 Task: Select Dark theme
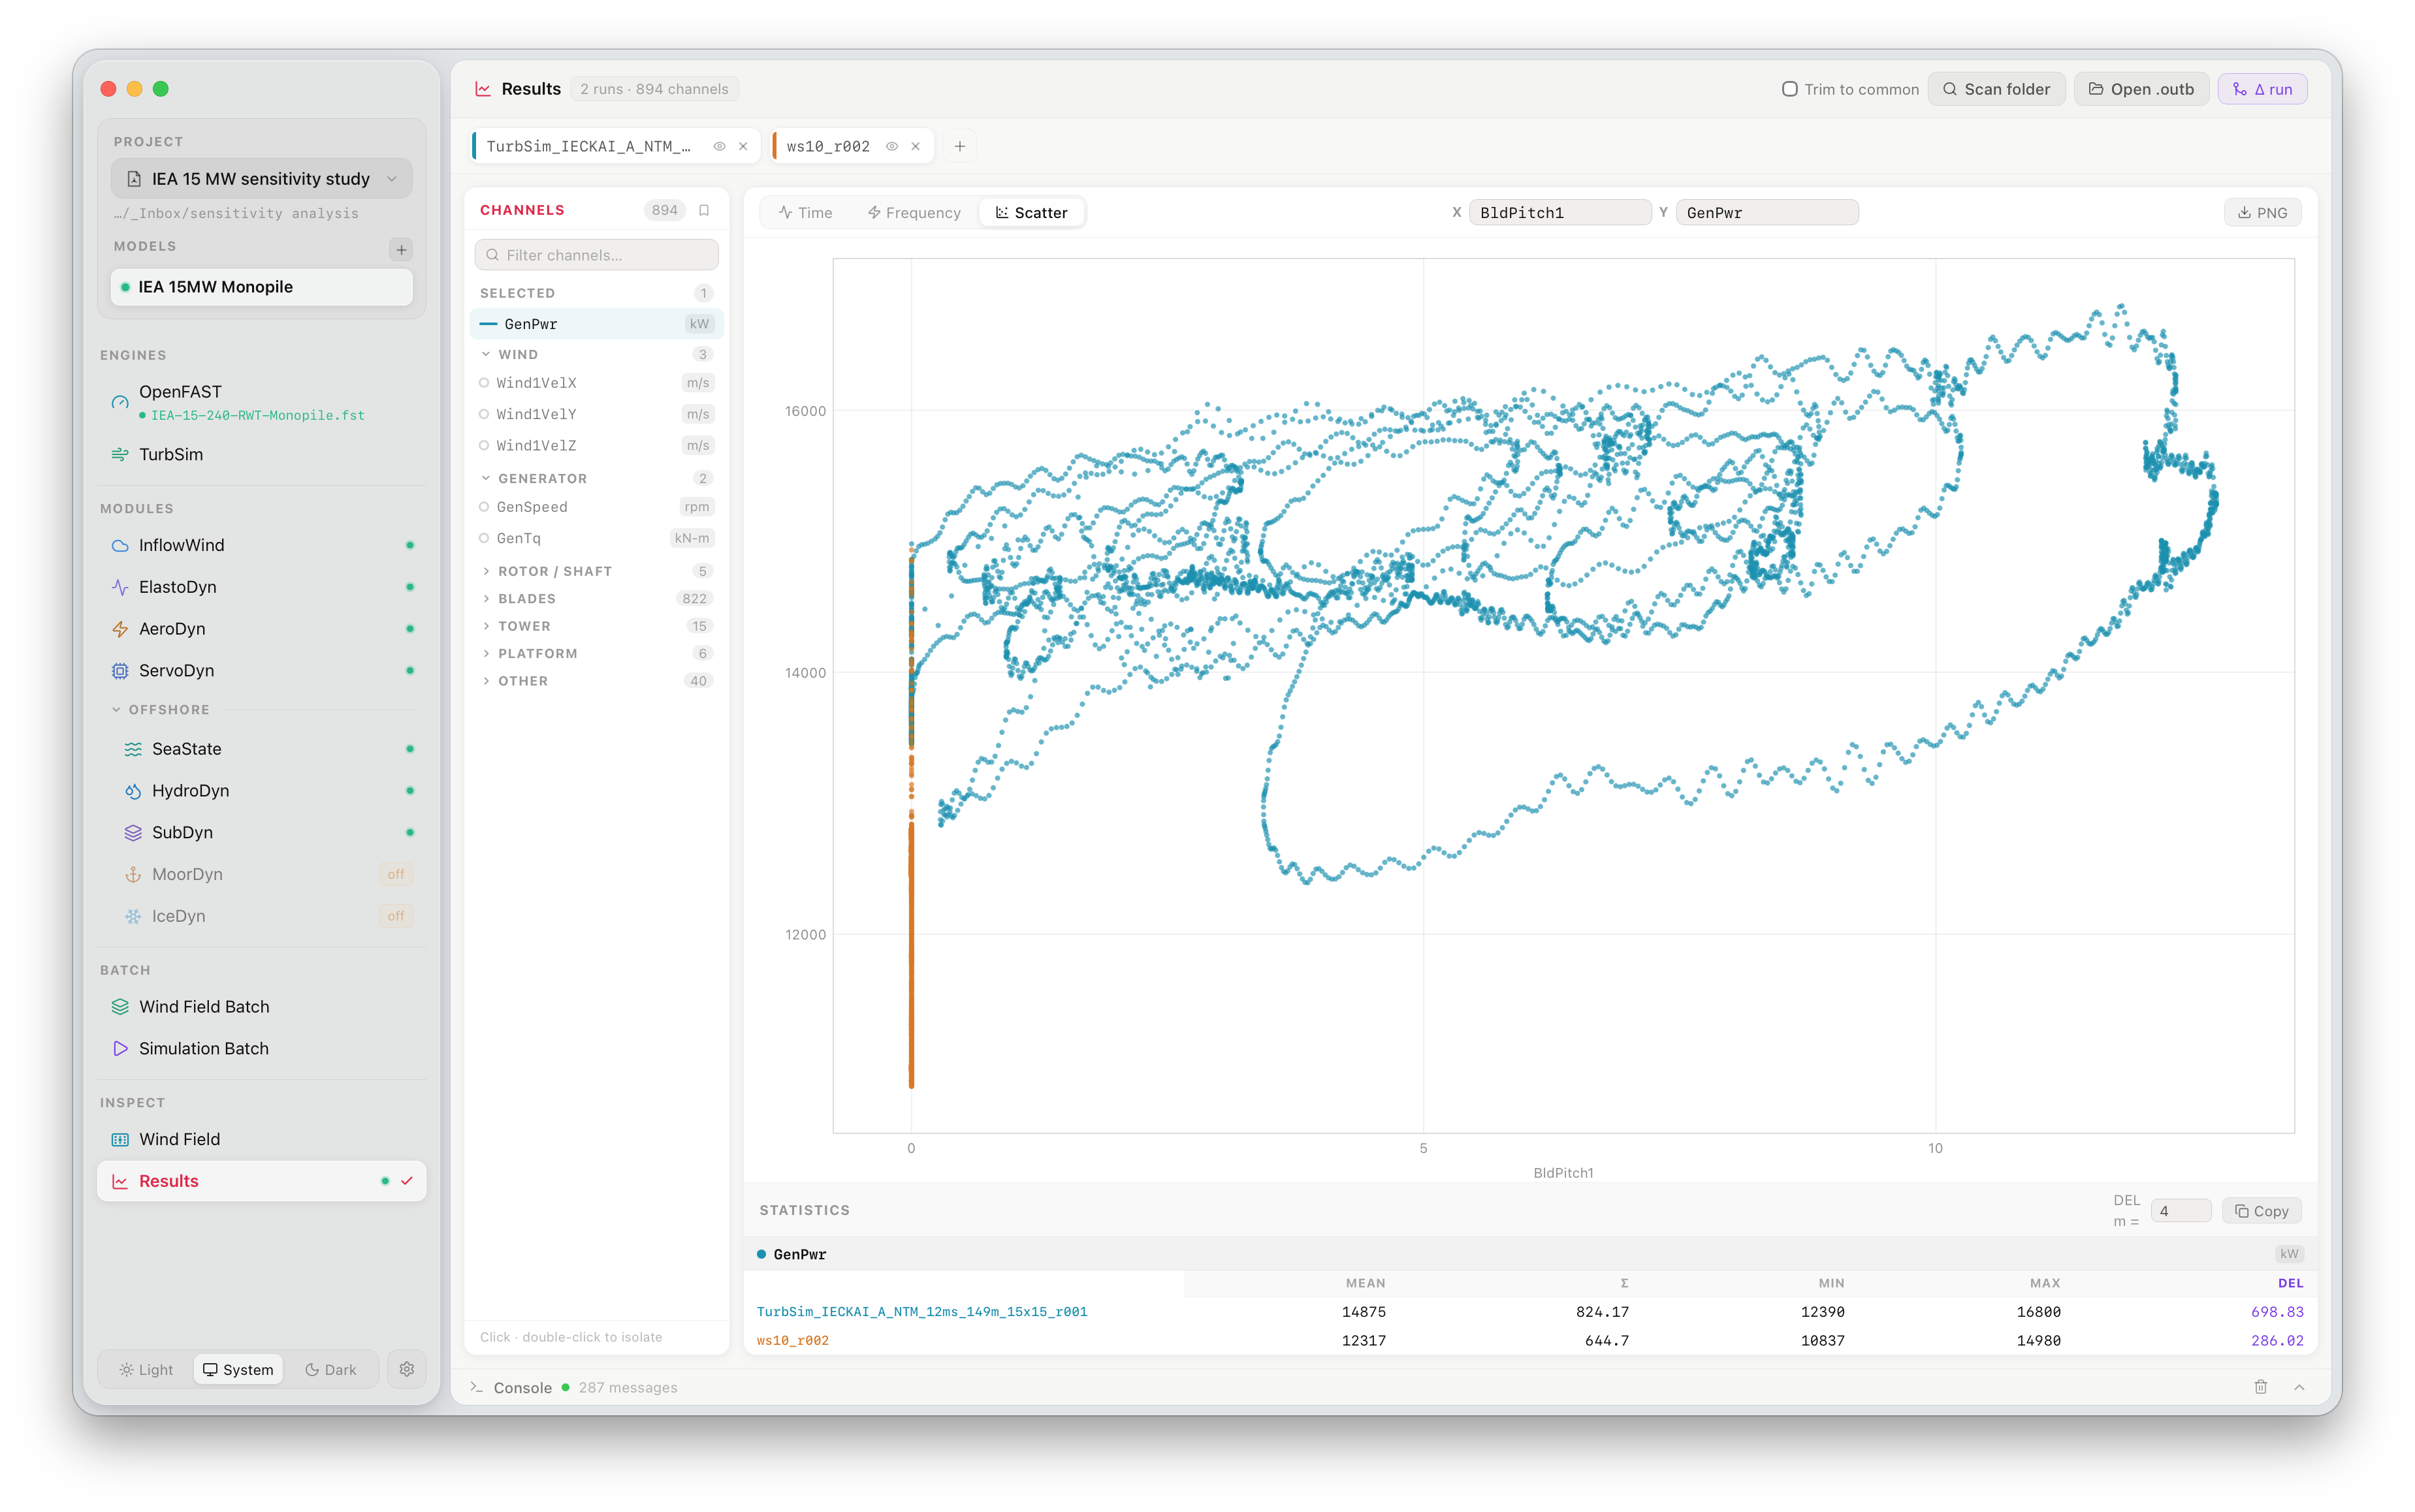click(x=331, y=1370)
